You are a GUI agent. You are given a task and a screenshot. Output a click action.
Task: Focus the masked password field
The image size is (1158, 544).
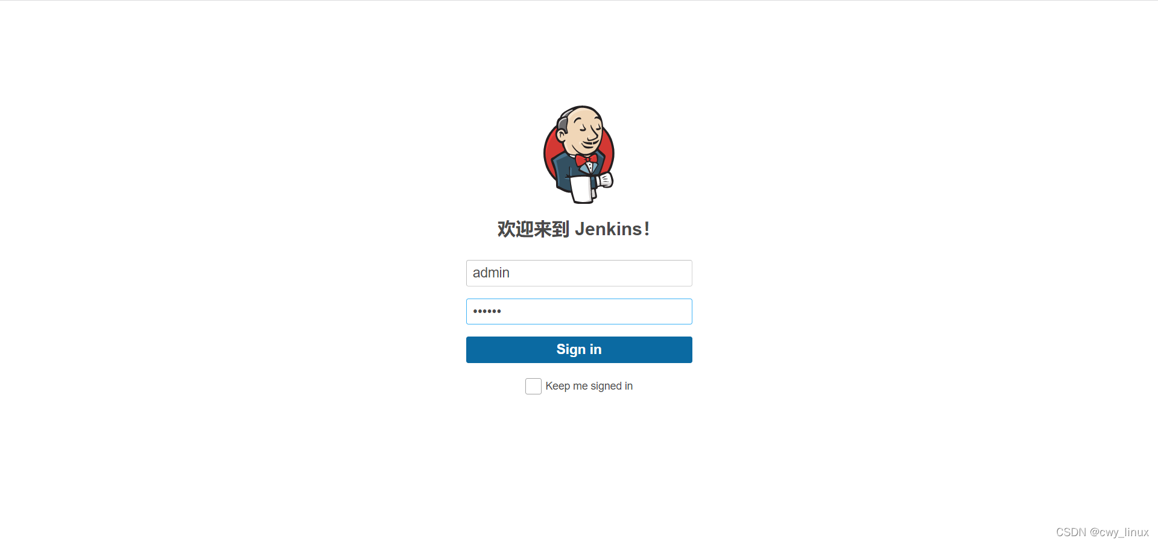pos(579,311)
